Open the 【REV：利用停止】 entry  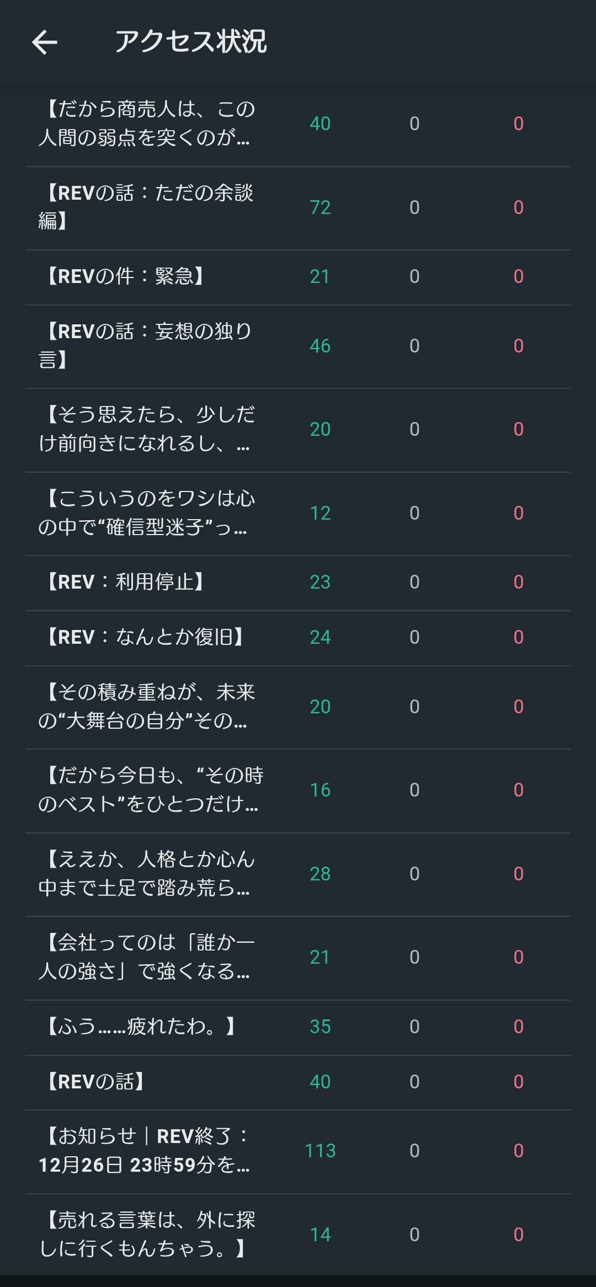pos(125,582)
